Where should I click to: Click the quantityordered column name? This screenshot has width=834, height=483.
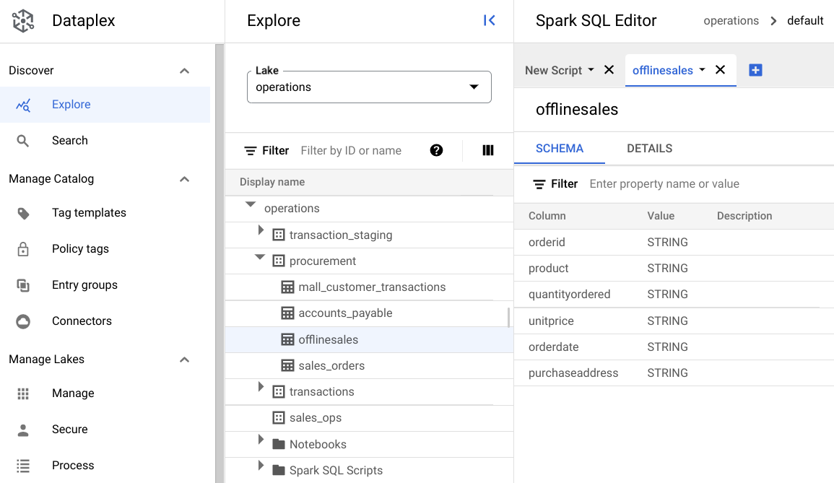(569, 294)
